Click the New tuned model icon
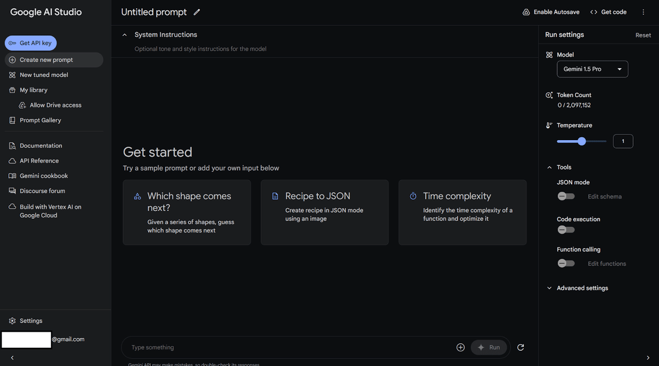The image size is (659, 366). (12, 75)
